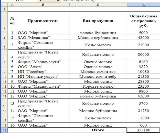Screen dimensions: 160x133
Task: Click the "Вид продукции" header cell
Action: (x=98, y=21)
